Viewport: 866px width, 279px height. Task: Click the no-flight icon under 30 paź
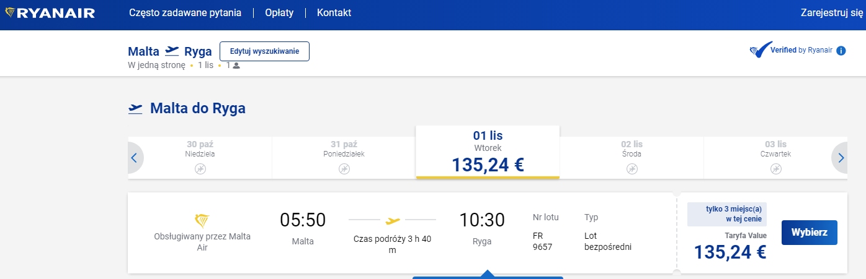pyautogui.click(x=200, y=168)
